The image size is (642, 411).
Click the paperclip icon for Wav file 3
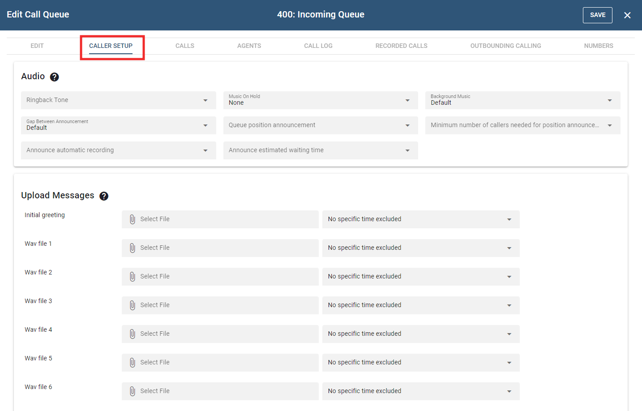133,305
